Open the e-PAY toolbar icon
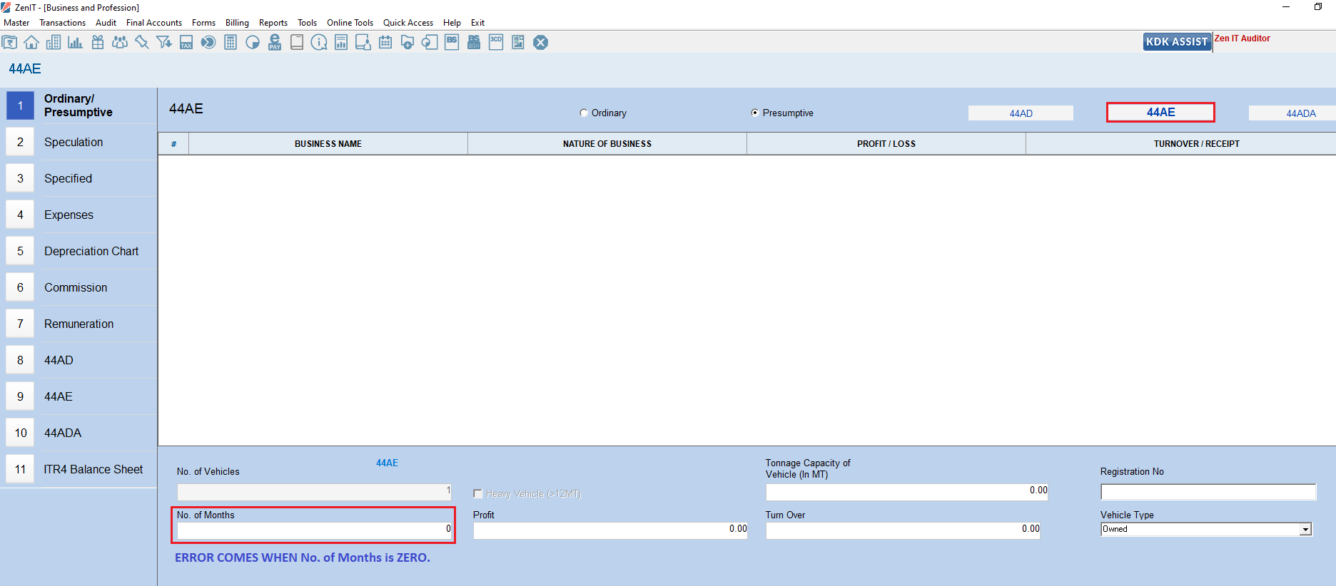The width and height of the screenshot is (1336, 586). tap(275, 43)
